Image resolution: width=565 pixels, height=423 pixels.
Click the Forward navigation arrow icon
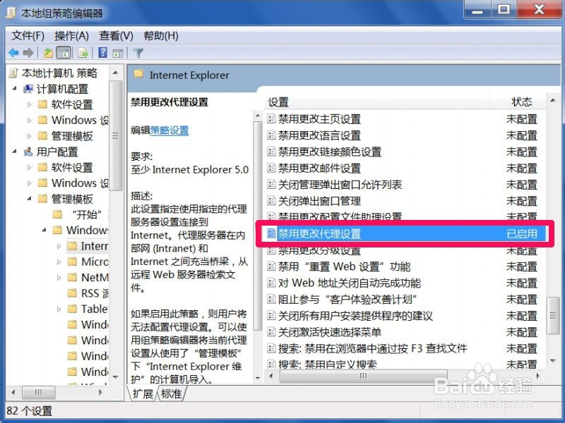point(28,52)
